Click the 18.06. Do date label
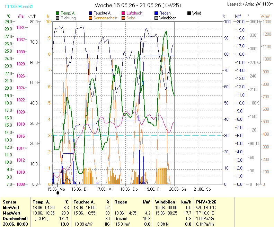Viewport: 274px width, 227px height. click(129, 189)
